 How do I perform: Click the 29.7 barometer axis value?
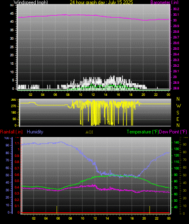coord(176,37)
